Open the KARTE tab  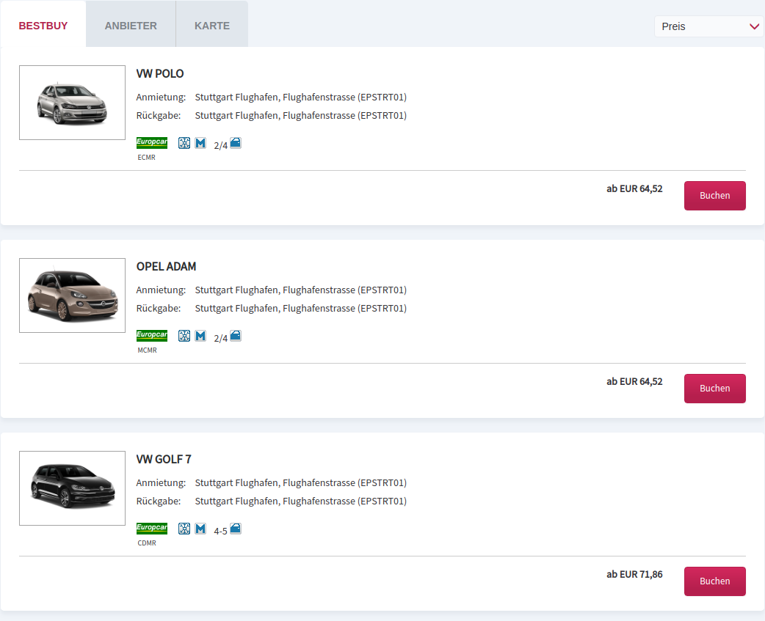[211, 26]
